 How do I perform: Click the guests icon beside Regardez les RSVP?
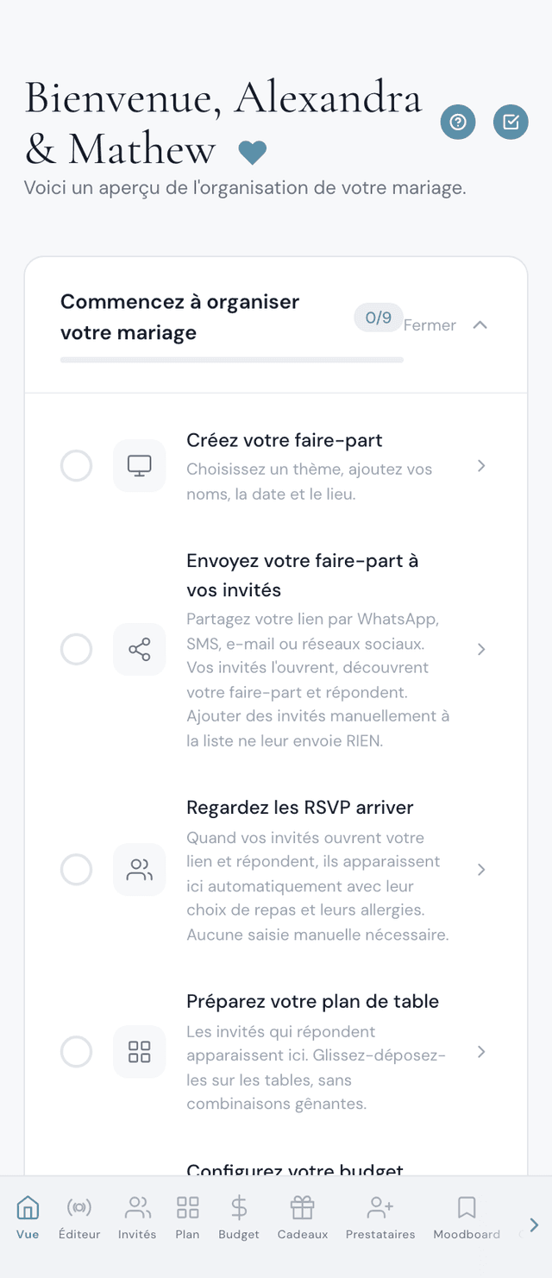click(x=140, y=870)
